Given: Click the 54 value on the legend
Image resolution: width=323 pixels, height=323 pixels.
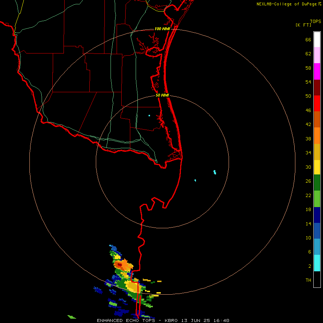Looking at the screenshot, I should click(308, 82).
